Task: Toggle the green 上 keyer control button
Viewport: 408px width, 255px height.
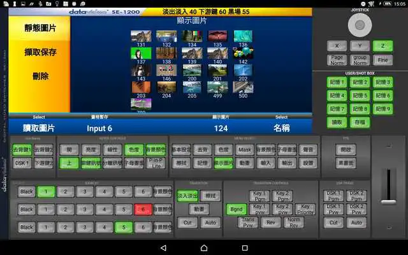Action: click(69, 163)
